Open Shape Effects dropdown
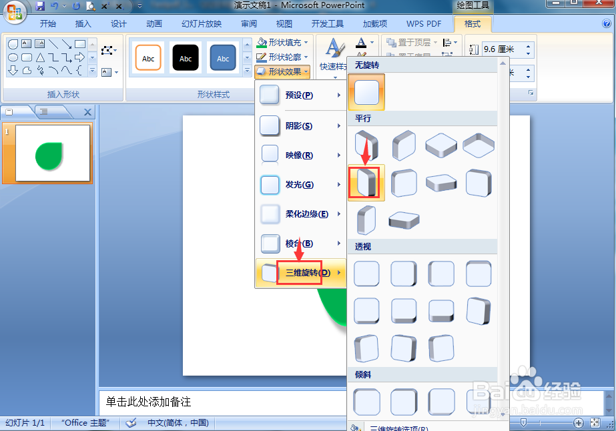The width and height of the screenshot is (616, 431). click(282, 72)
